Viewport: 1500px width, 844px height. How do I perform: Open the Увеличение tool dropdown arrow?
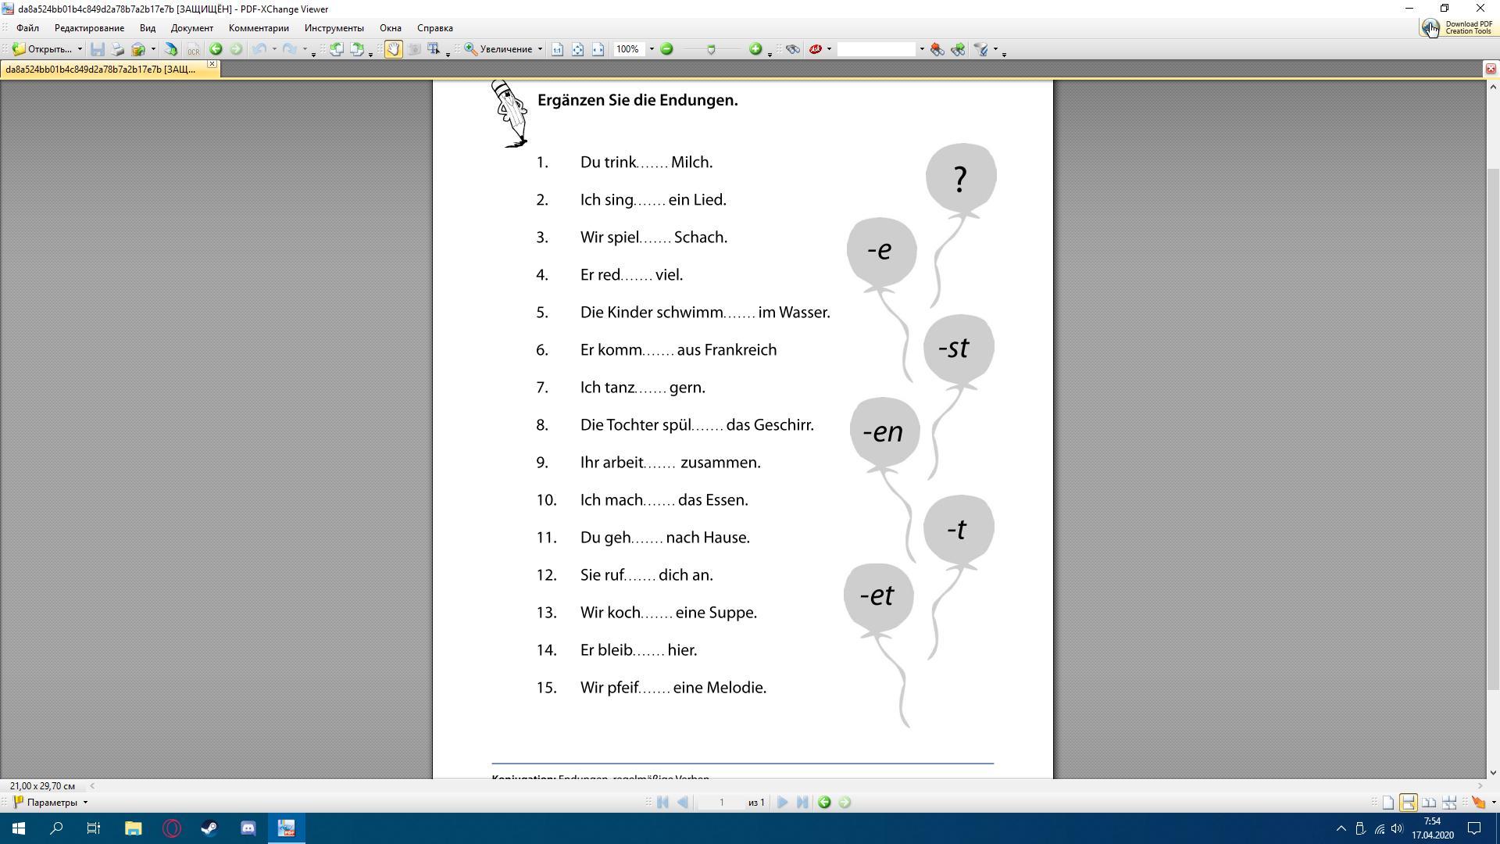click(x=540, y=49)
